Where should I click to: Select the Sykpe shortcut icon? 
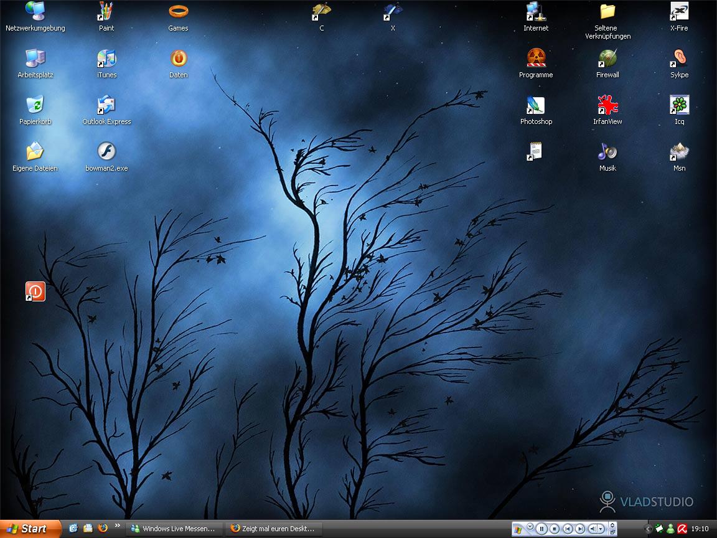[x=679, y=64]
